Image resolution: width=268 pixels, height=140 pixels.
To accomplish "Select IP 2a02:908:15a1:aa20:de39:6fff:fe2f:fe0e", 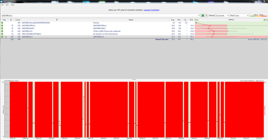I will [36, 23].
